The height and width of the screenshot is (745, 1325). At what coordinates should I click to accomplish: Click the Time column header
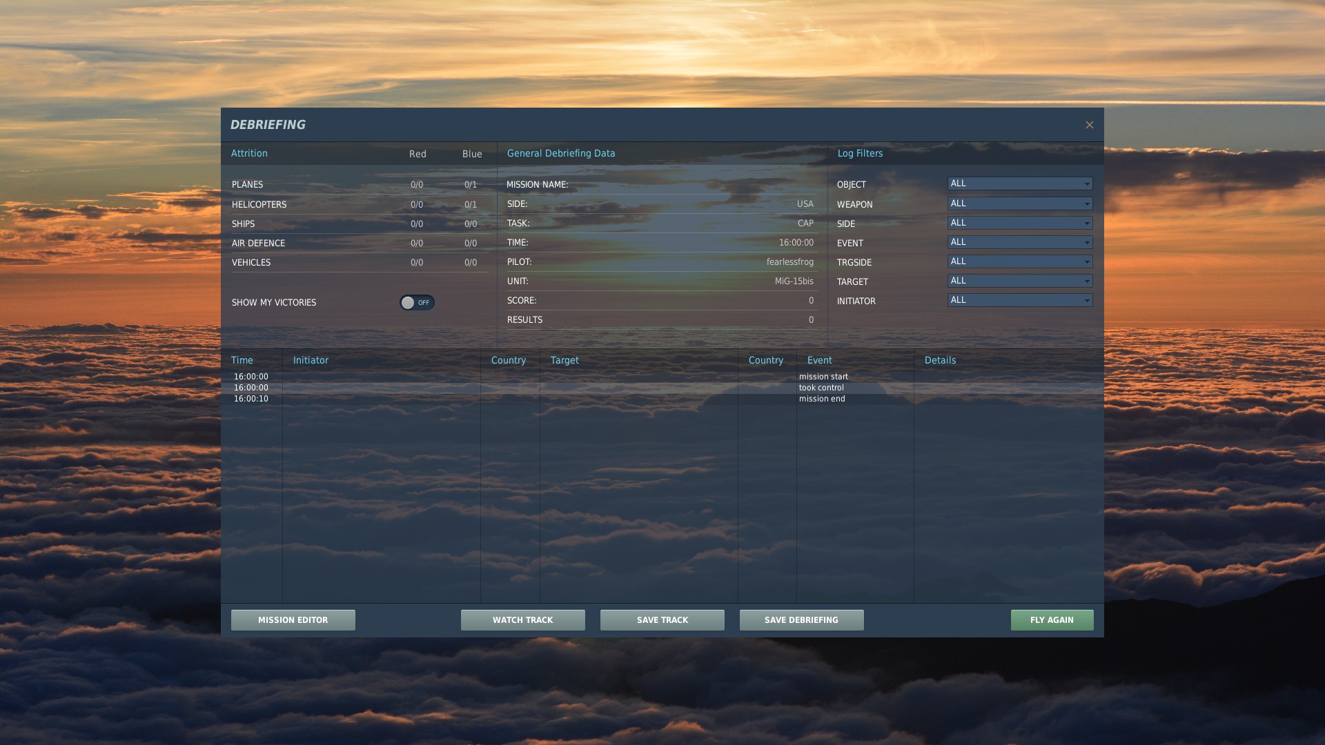242,360
